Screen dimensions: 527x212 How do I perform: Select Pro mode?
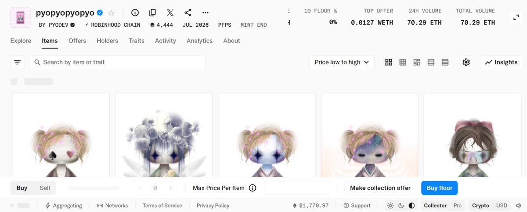pos(458,205)
